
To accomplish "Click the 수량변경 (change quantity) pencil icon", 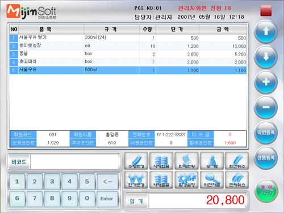I will coord(136,161).
